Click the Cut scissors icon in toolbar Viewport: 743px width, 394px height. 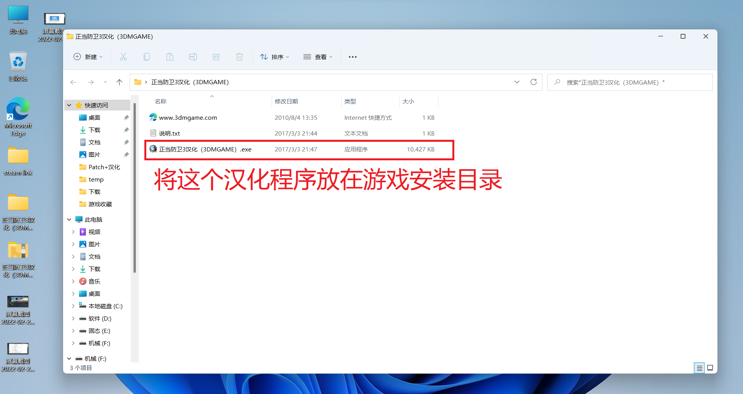point(123,57)
